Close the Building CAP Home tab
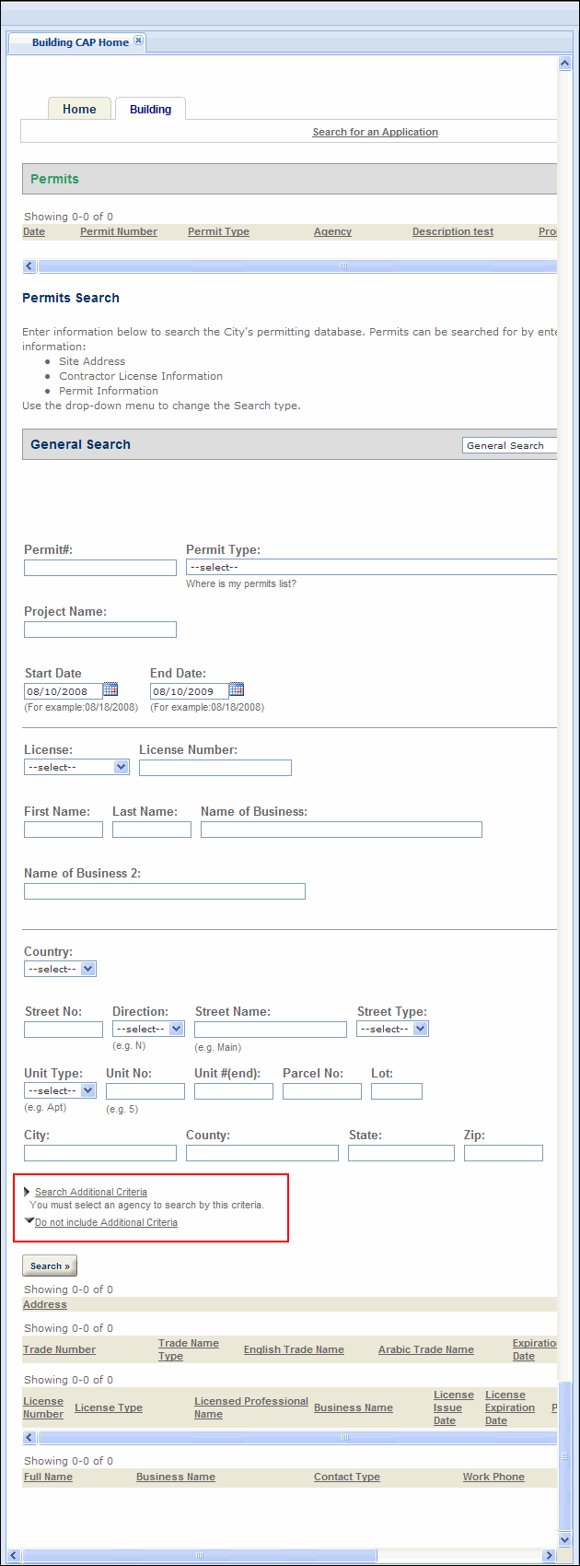 click(139, 41)
